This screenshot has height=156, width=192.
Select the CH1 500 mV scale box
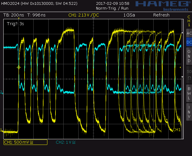coord(25,142)
